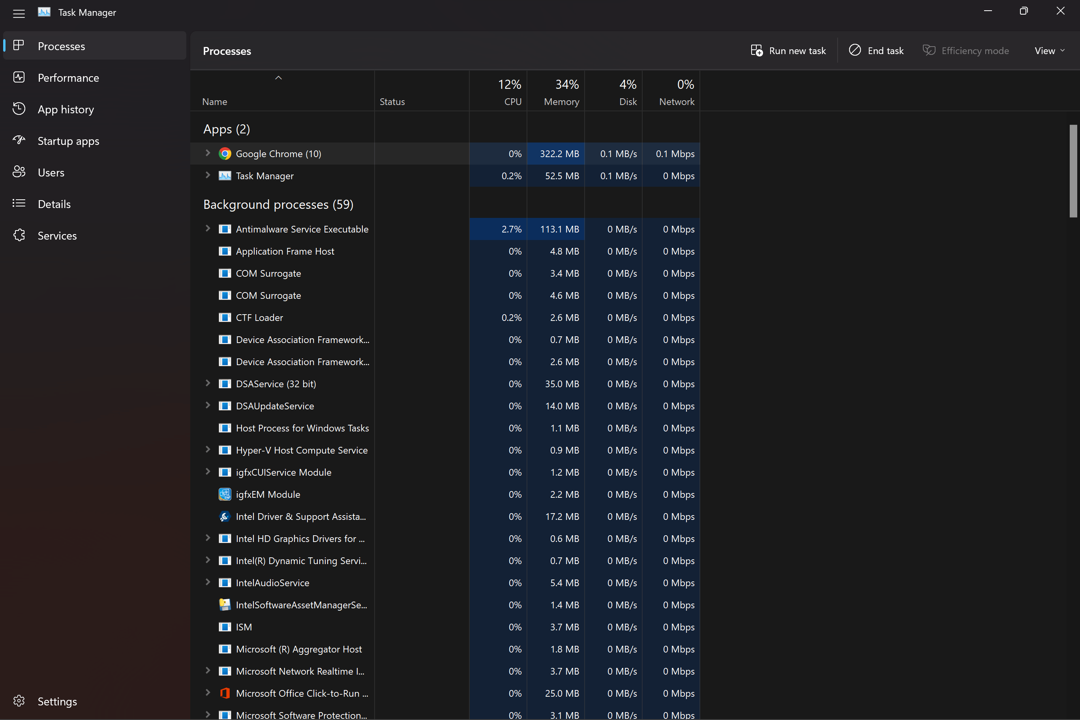
Task: Open the hamburger navigation menu
Action: pyautogui.click(x=19, y=13)
